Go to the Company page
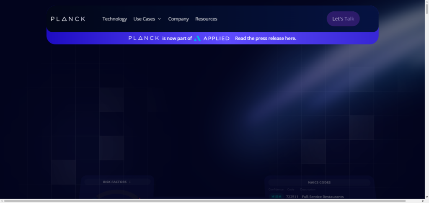429x203 pixels. coord(178,19)
